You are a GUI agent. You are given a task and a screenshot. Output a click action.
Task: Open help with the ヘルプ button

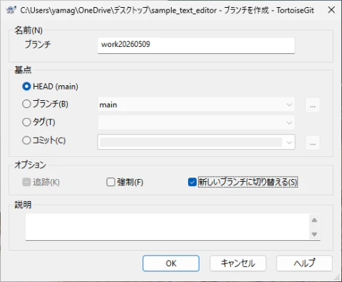(304, 264)
